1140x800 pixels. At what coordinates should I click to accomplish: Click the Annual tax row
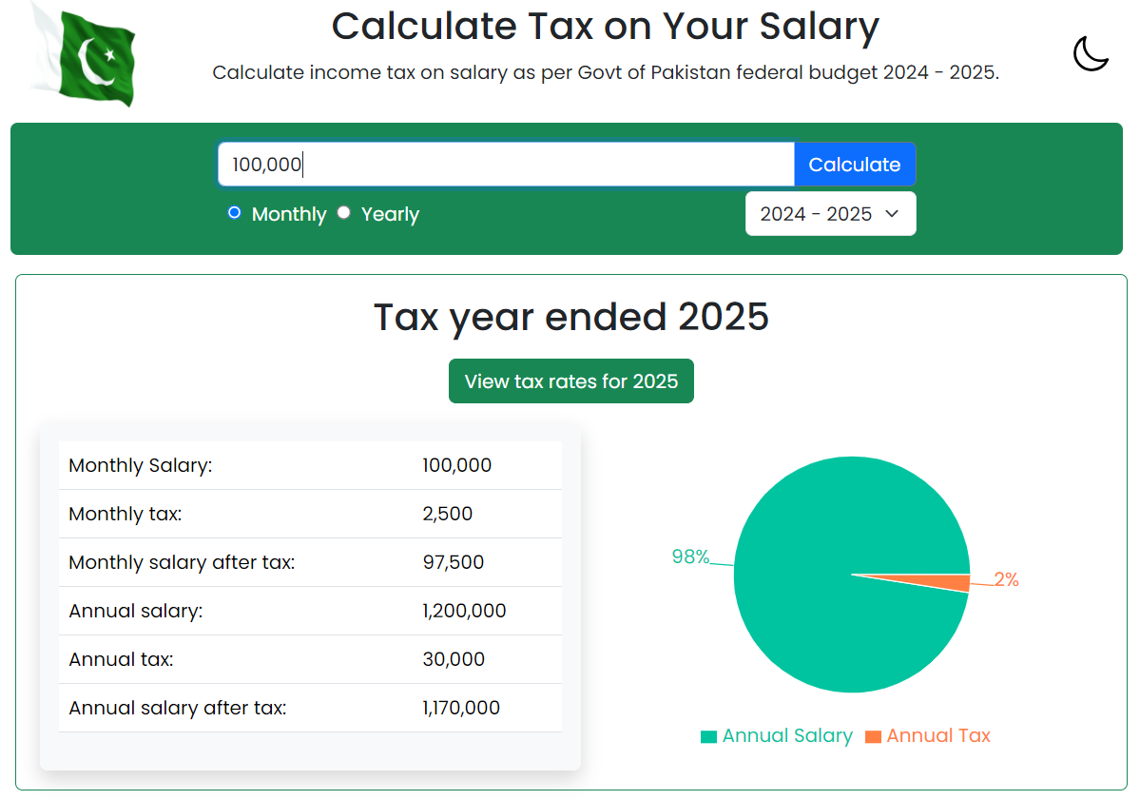pos(310,659)
